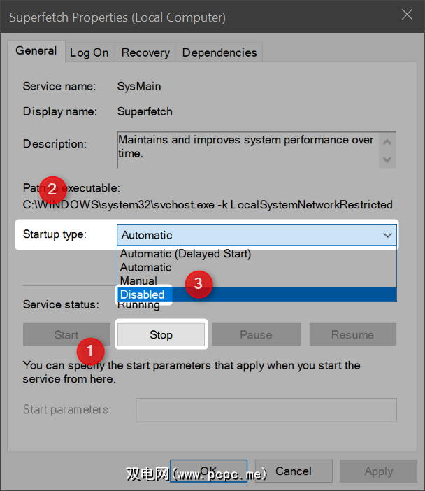Select Manual startup type option

tap(138, 280)
